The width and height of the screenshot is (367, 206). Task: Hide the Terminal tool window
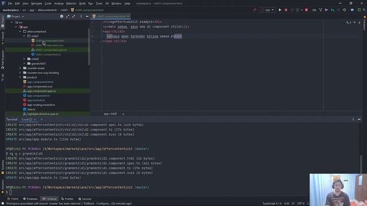click(360, 120)
